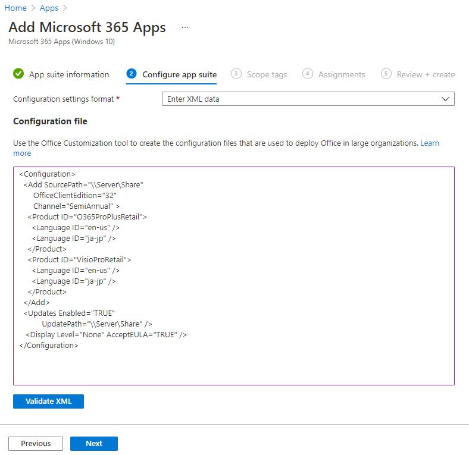Click the closing </Add> line
Viewport: 469px width, 455px height.
click(x=36, y=303)
